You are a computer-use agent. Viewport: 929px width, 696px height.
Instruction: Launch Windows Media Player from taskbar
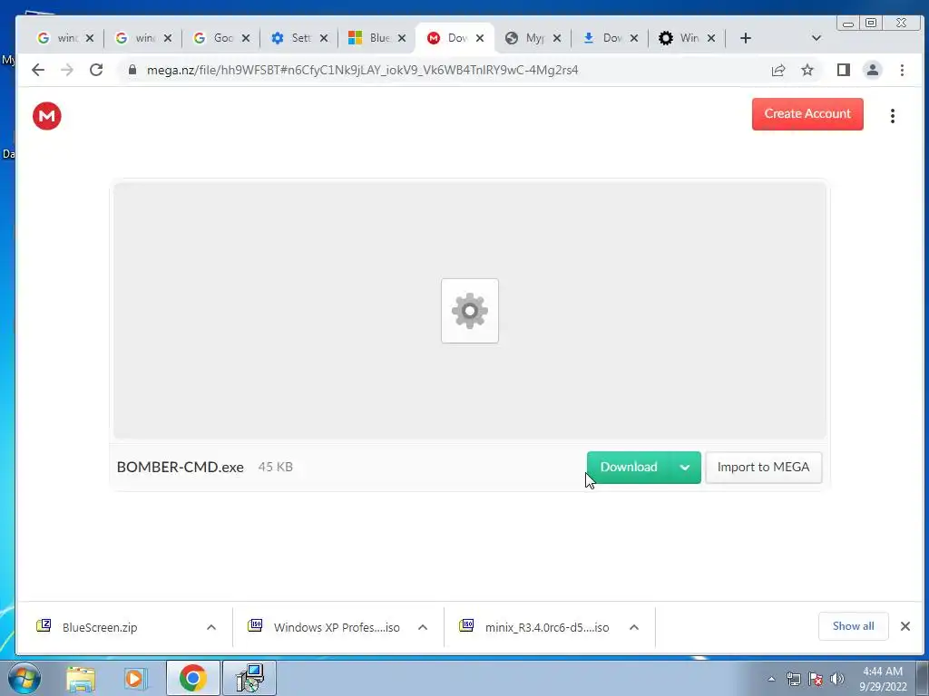[x=136, y=679]
